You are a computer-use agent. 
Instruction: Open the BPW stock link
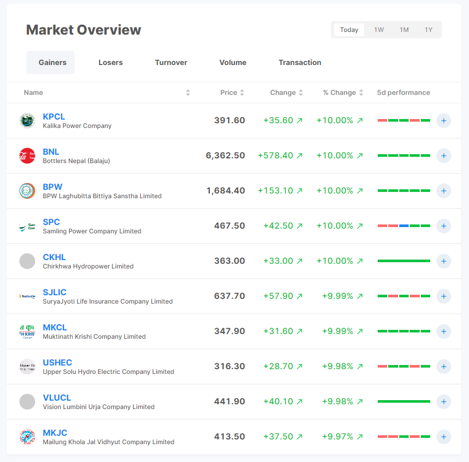point(52,187)
